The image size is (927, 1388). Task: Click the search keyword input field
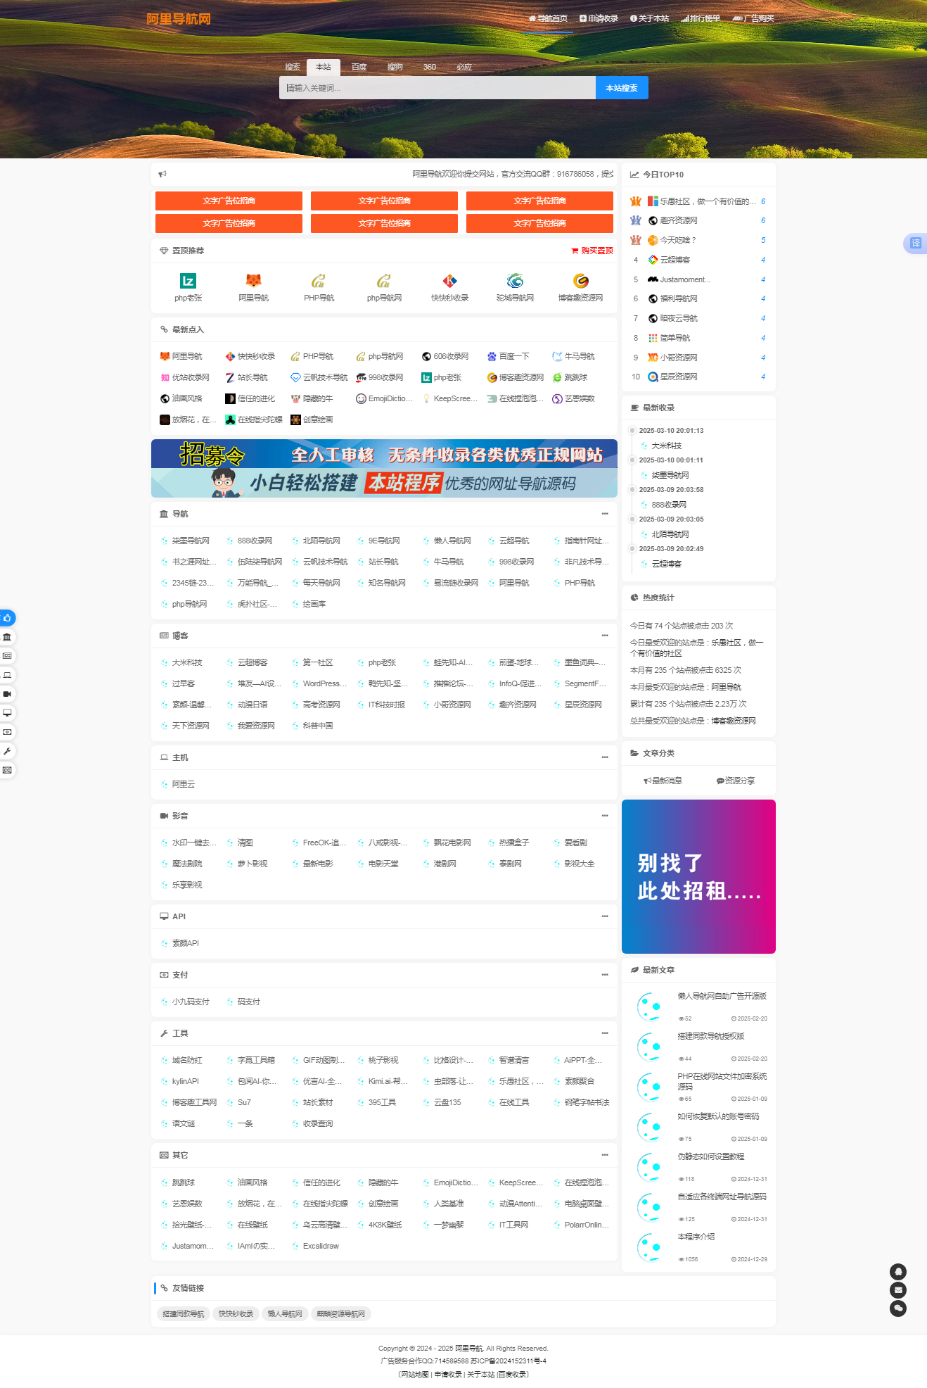(x=437, y=88)
